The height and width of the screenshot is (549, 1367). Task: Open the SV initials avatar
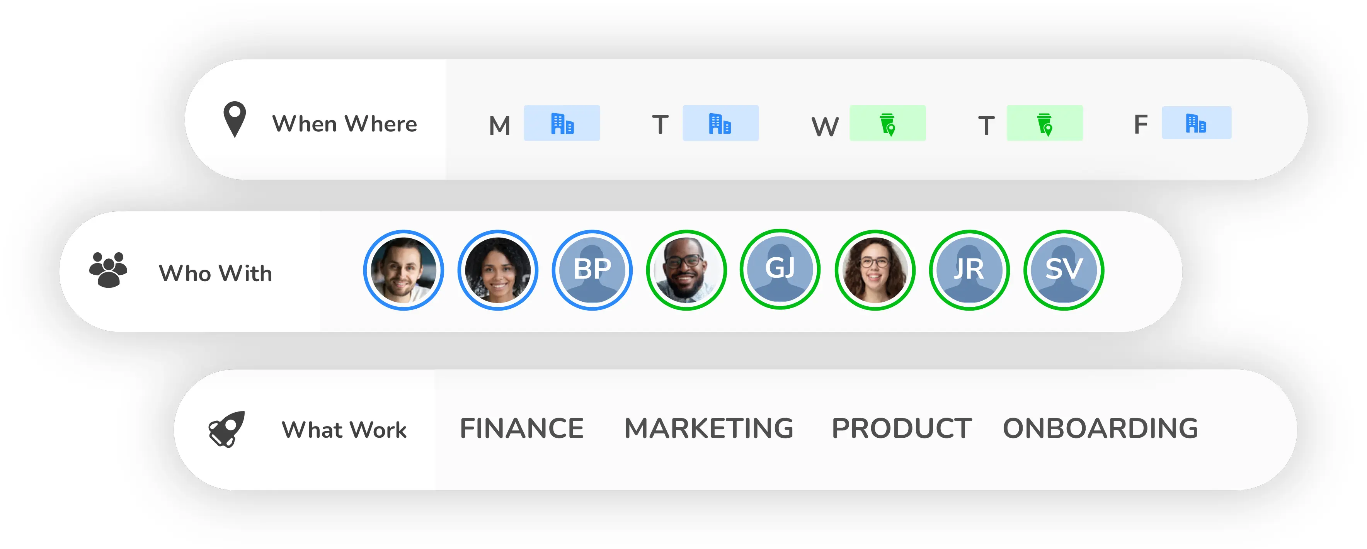click(x=1064, y=270)
